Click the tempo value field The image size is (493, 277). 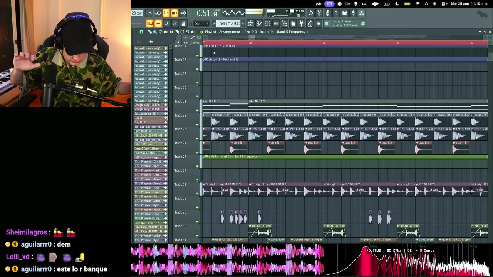pyautogui.click(x=137, y=13)
